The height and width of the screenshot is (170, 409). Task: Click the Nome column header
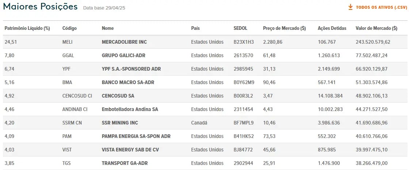108,28
